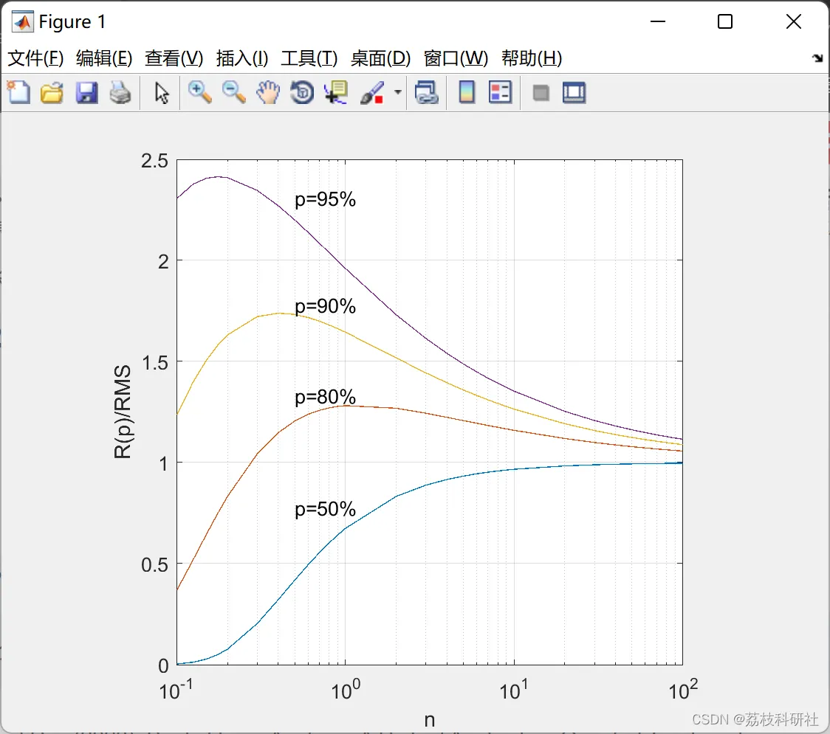The height and width of the screenshot is (734, 830).
Task: Select the Pan hand tool
Action: [x=268, y=93]
